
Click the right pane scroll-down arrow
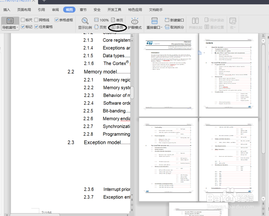[263, 199]
